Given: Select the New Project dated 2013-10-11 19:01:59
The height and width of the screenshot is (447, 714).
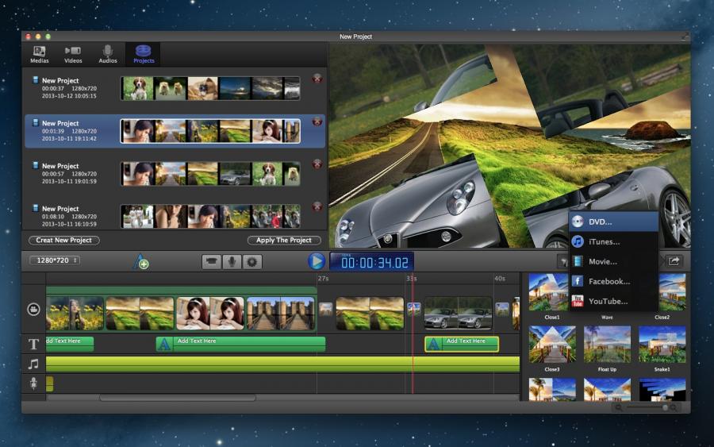Looking at the screenshot, I should [x=175, y=174].
